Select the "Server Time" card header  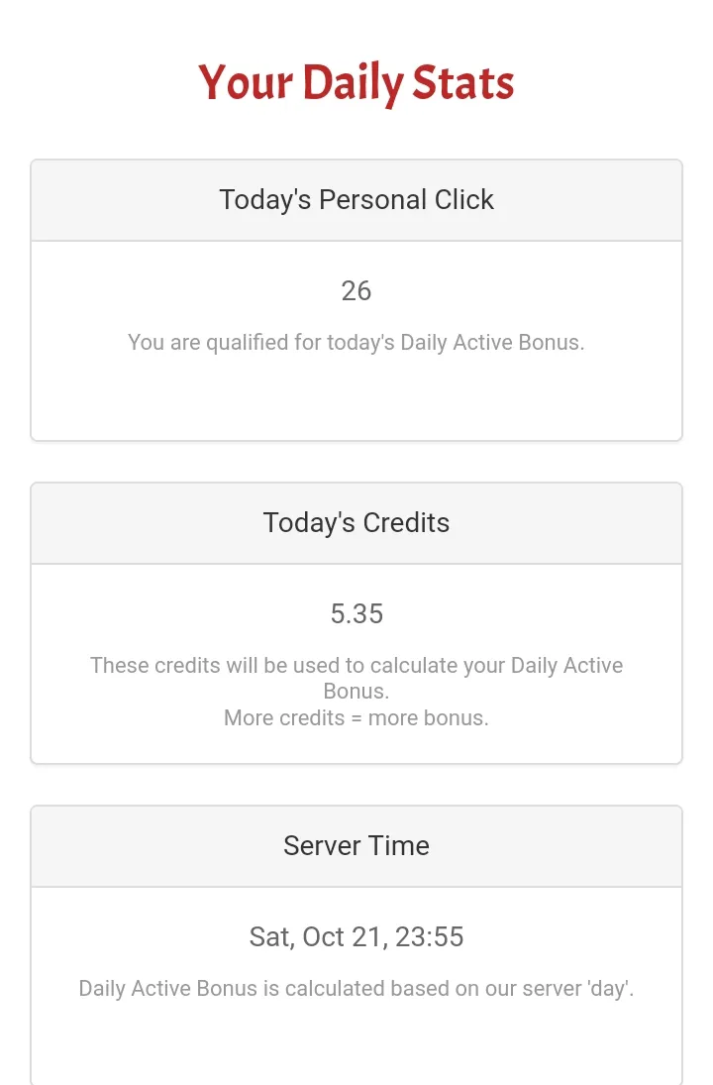356,846
